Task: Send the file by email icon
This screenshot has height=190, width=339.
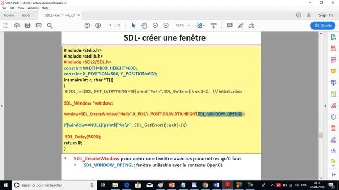Action: click(x=39, y=25)
